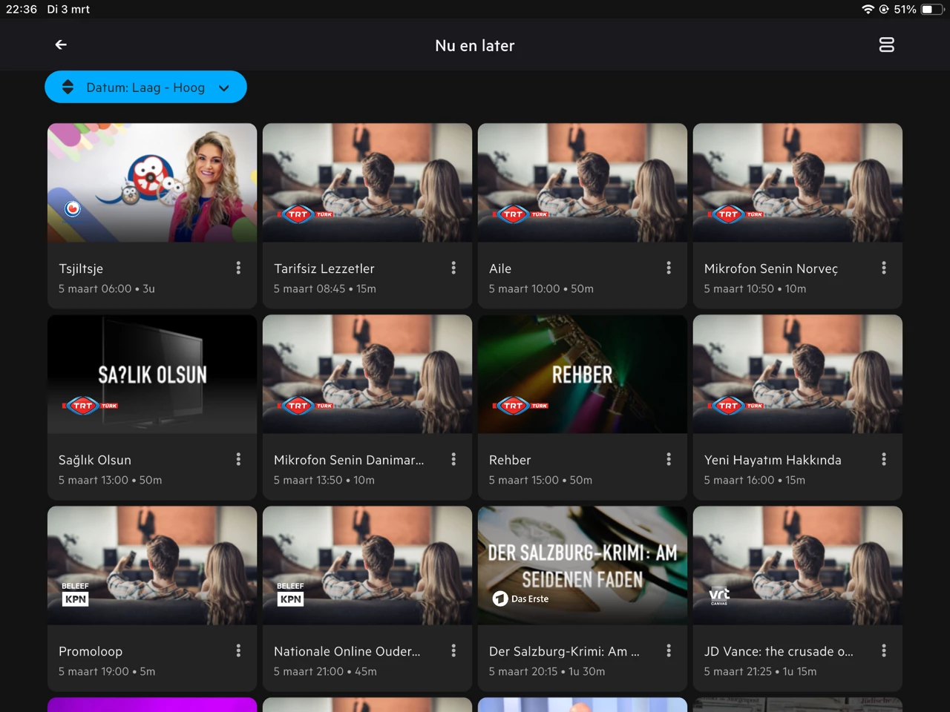Select the Mikrofon Senin Norveç thumbnail
Image resolution: width=950 pixels, height=712 pixels.
[798, 182]
